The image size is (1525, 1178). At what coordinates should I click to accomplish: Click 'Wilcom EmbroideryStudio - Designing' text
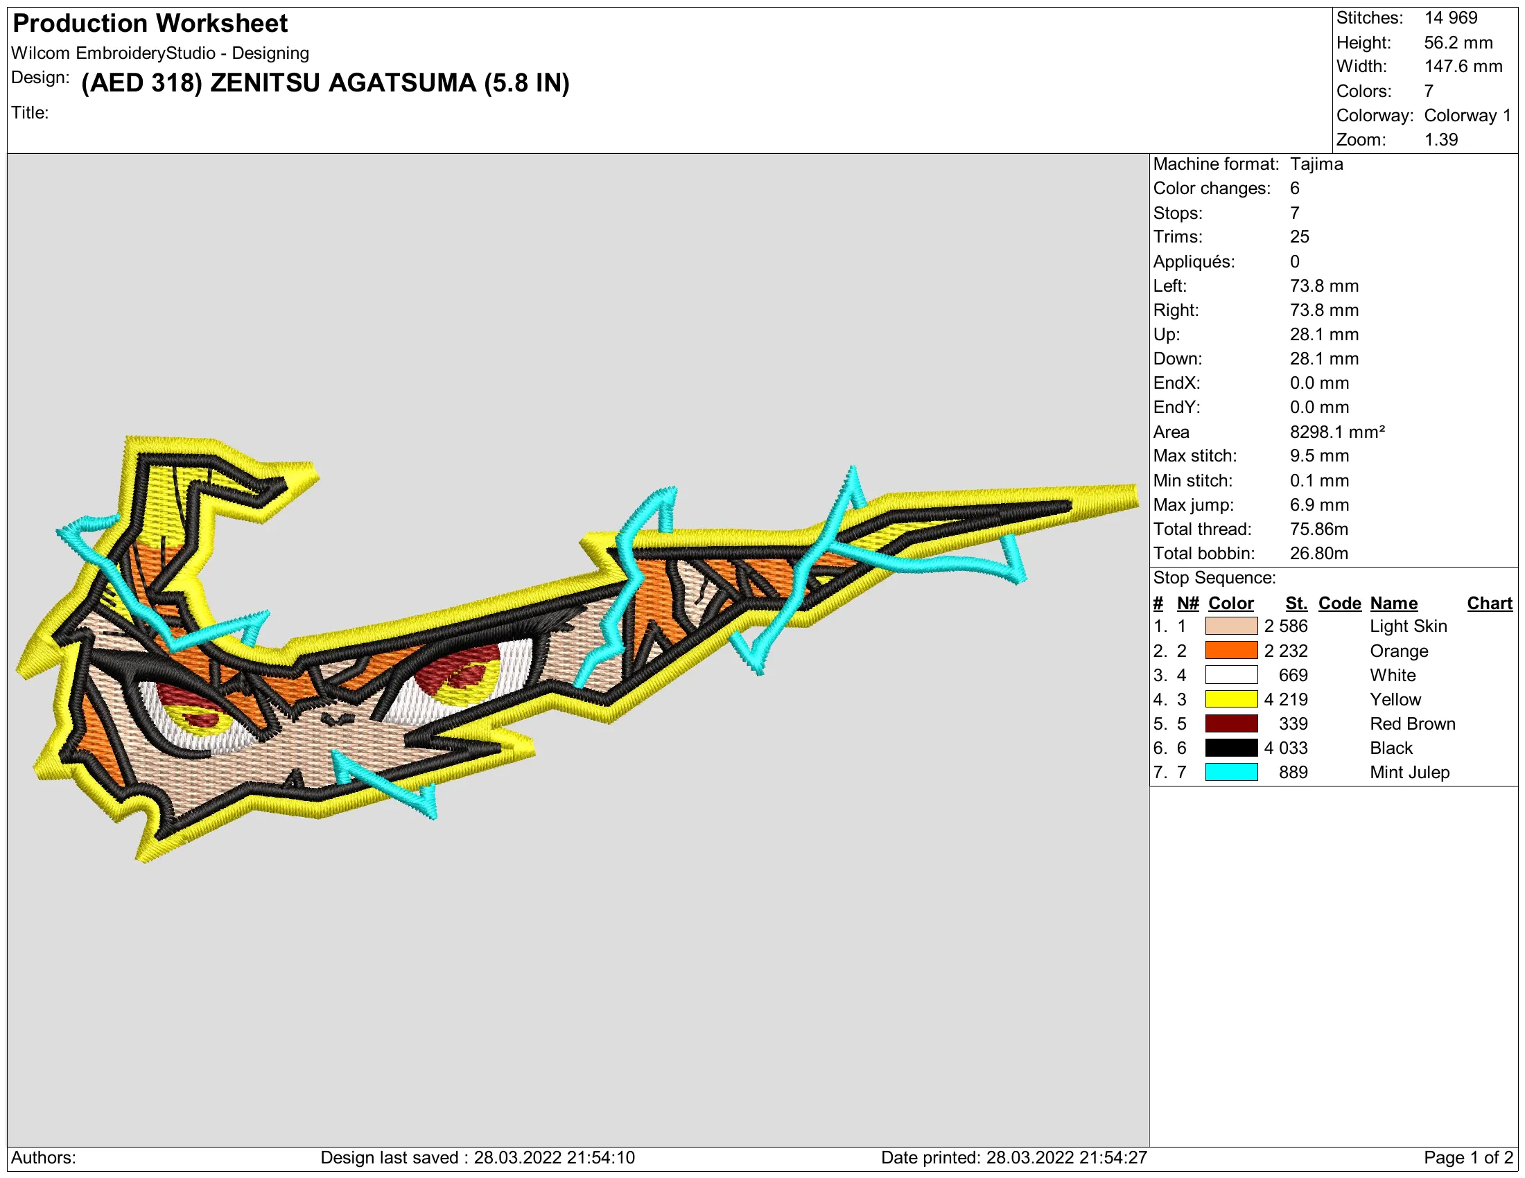click(160, 53)
